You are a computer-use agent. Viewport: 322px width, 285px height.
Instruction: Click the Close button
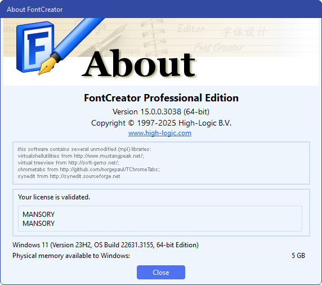[x=161, y=272]
